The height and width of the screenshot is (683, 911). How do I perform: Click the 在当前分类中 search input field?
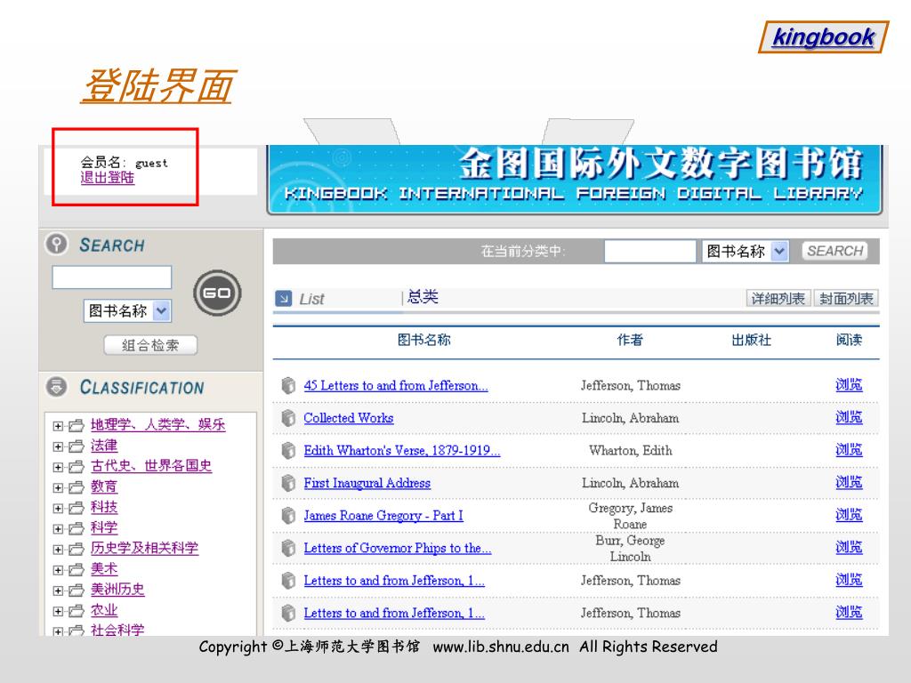(650, 252)
